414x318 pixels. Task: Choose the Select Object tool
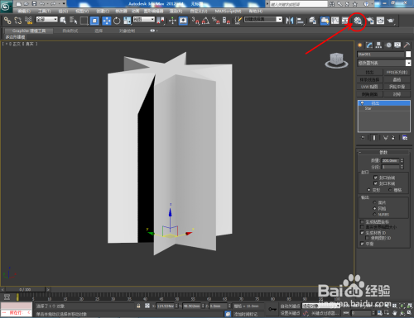tap(63, 21)
